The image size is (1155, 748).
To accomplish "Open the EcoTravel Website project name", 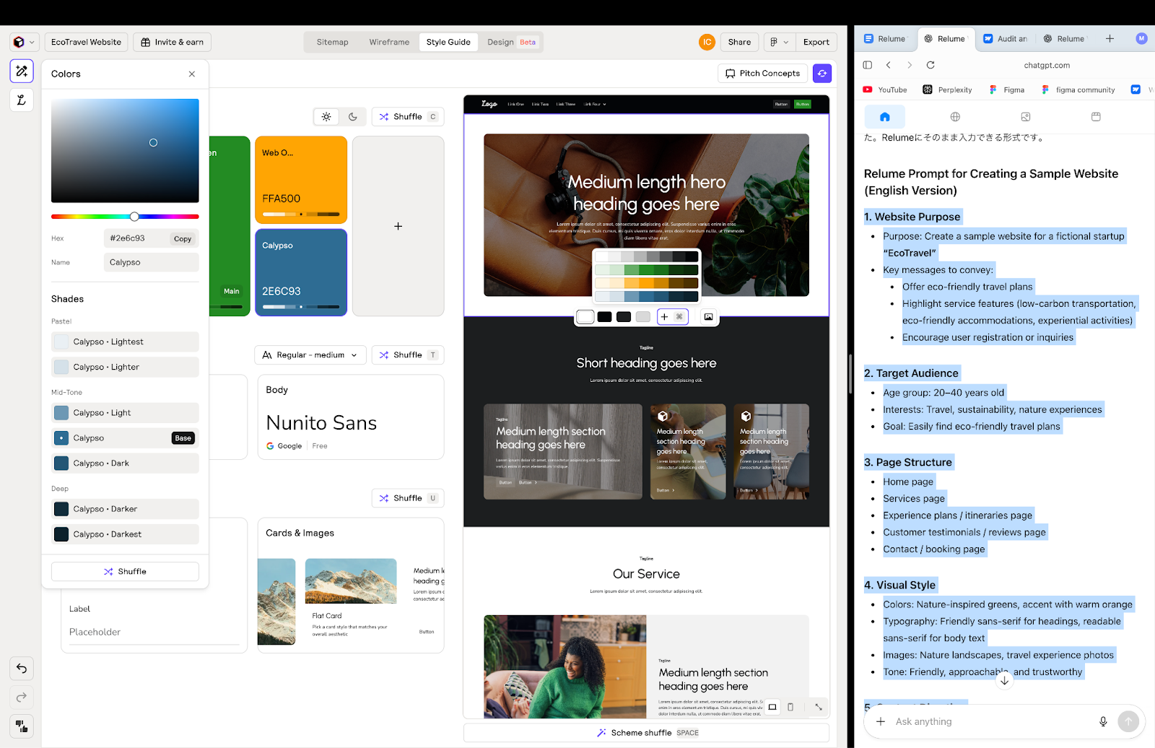I will coord(86,42).
